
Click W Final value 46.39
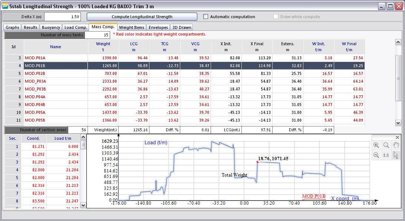pos(349,112)
